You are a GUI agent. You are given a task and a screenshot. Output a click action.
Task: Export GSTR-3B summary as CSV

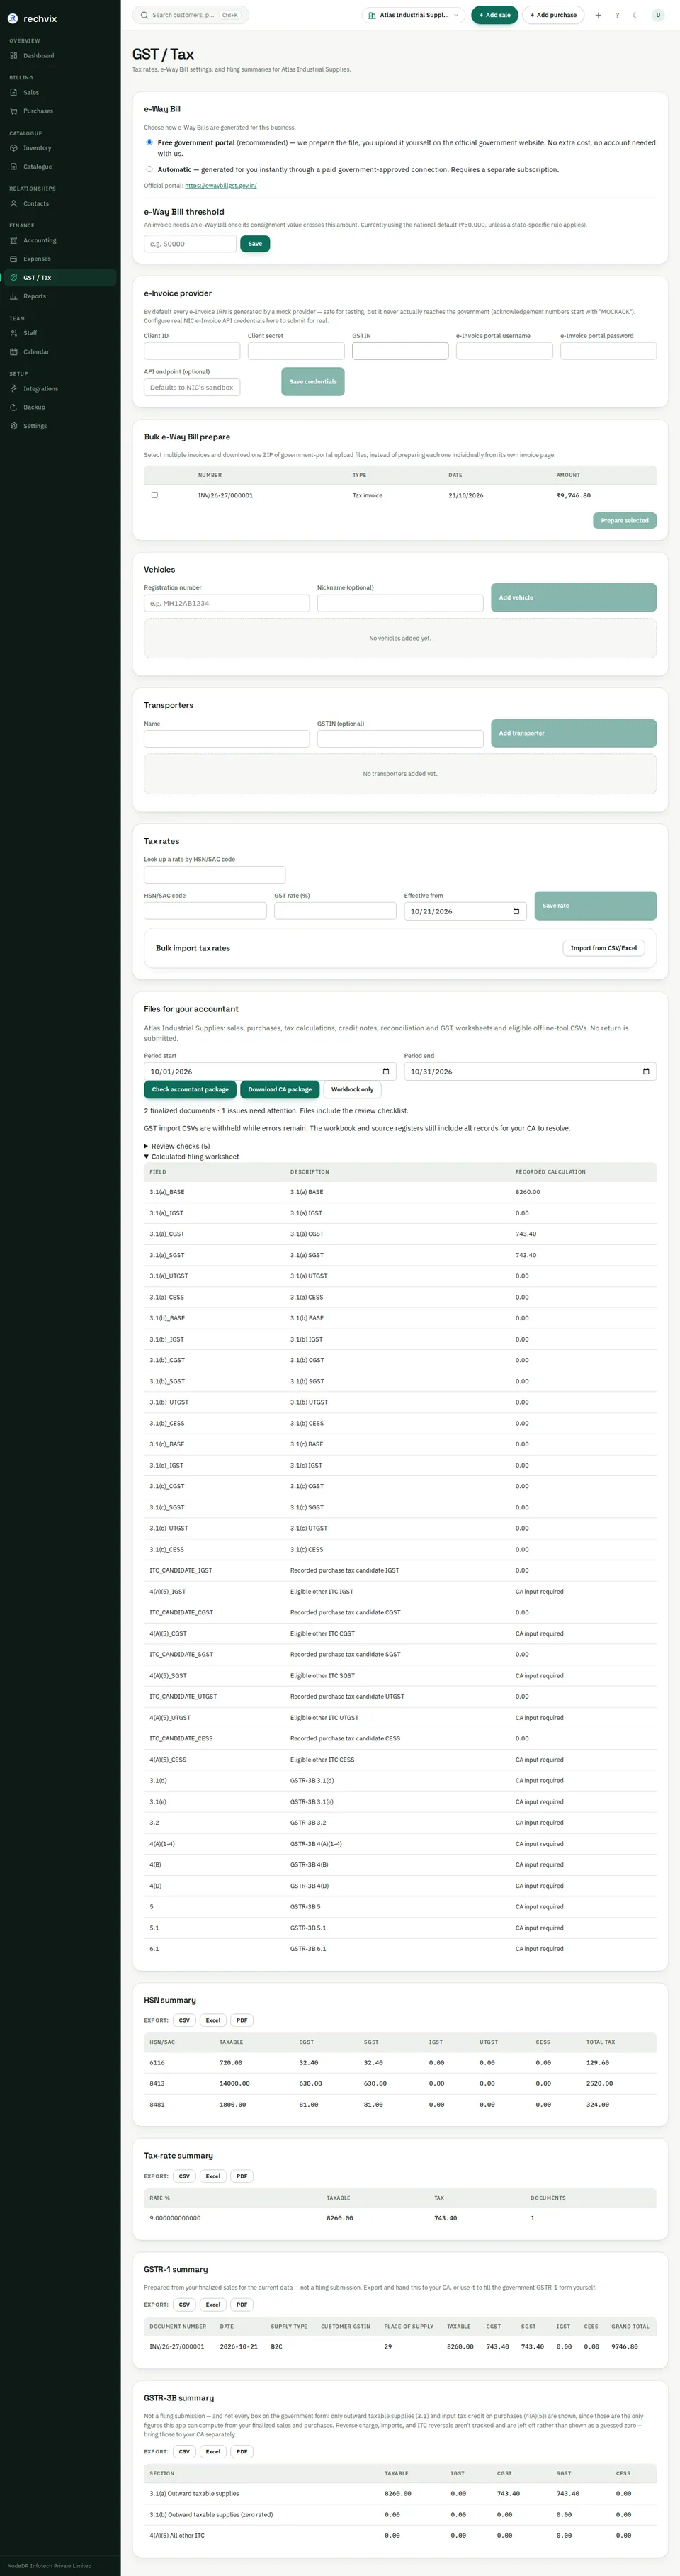(x=184, y=2451)
